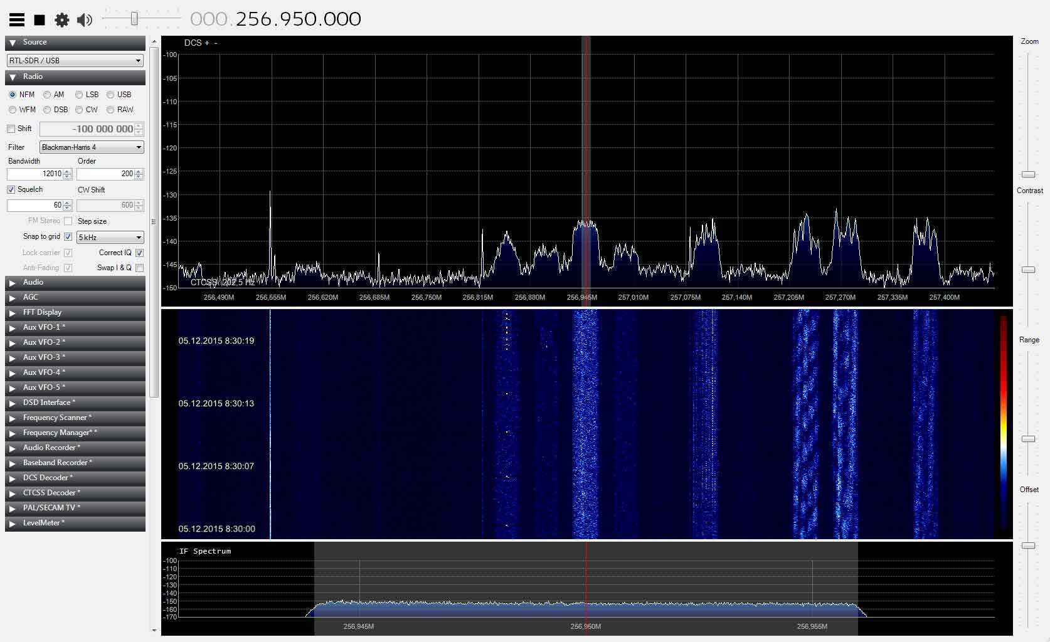Select the WFM radio mode
Viewport: 1050px width, 642px height.
coord(13,110)
